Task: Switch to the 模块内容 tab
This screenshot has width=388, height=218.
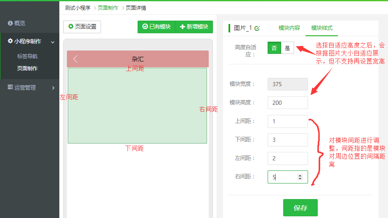Action: (x=289, y=28)
